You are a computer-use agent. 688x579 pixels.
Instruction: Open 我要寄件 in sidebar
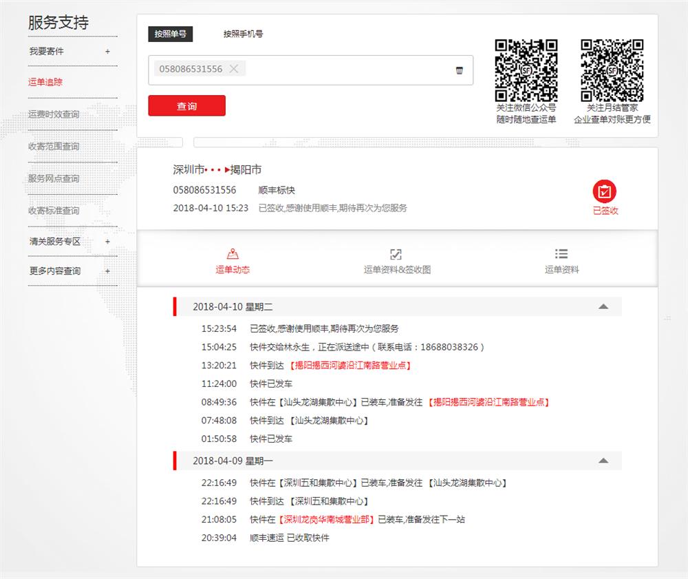pyautogui.click(x=47, y=51)
